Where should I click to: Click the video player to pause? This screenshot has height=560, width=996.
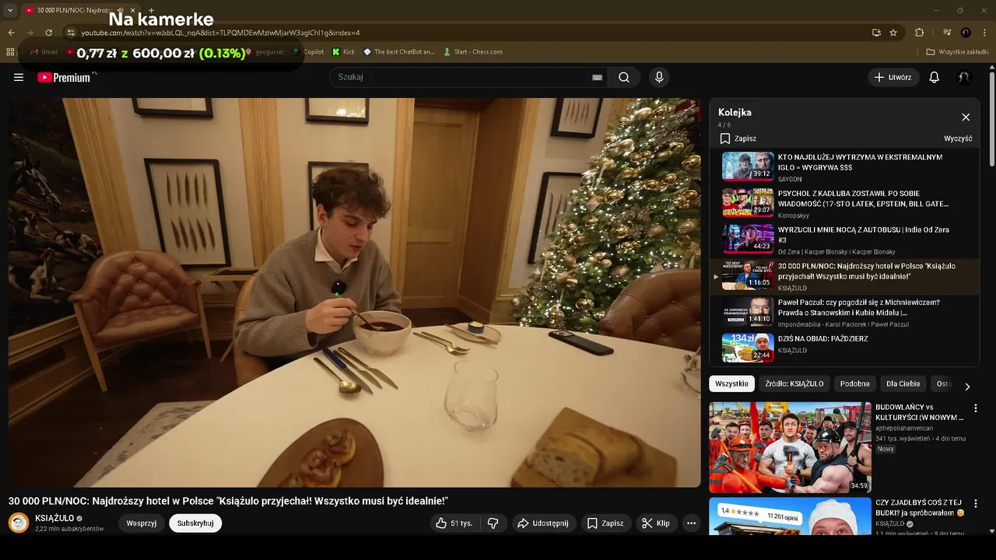coord(354,292)
